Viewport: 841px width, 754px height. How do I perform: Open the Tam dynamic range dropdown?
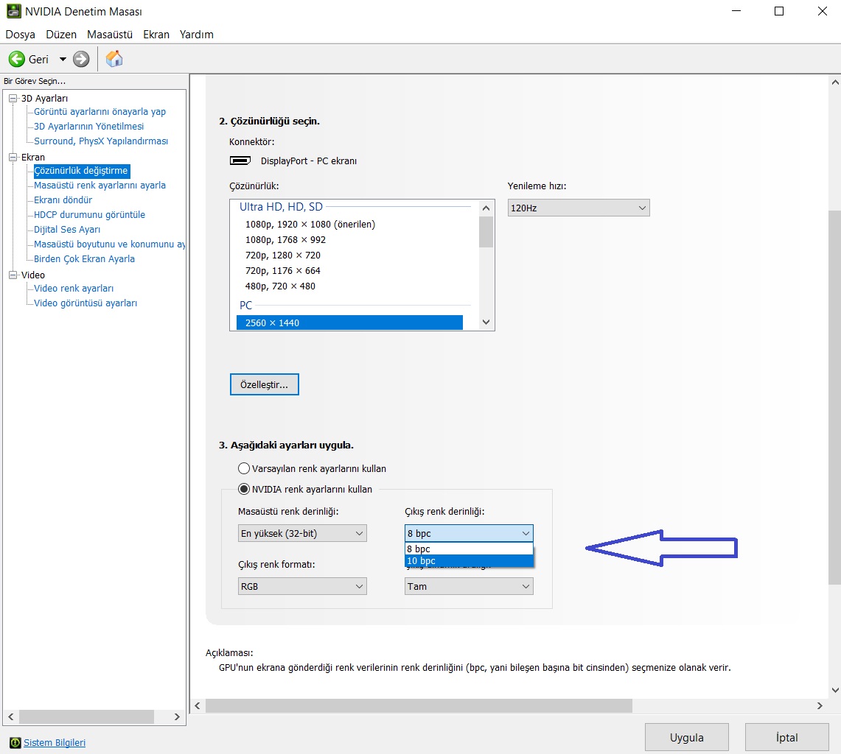(469, 586)
